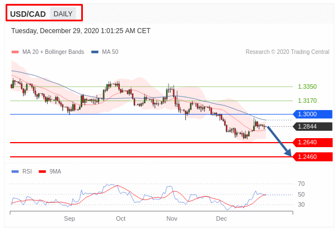Click the Nov label on time axis

coord(172,219)
